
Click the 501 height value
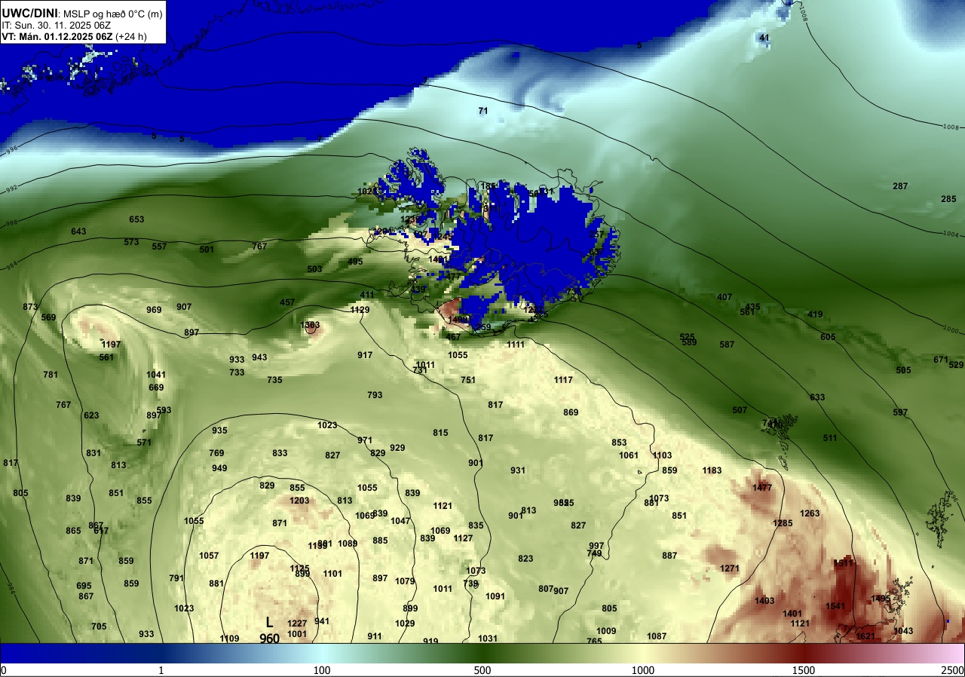tap(207, 250)
